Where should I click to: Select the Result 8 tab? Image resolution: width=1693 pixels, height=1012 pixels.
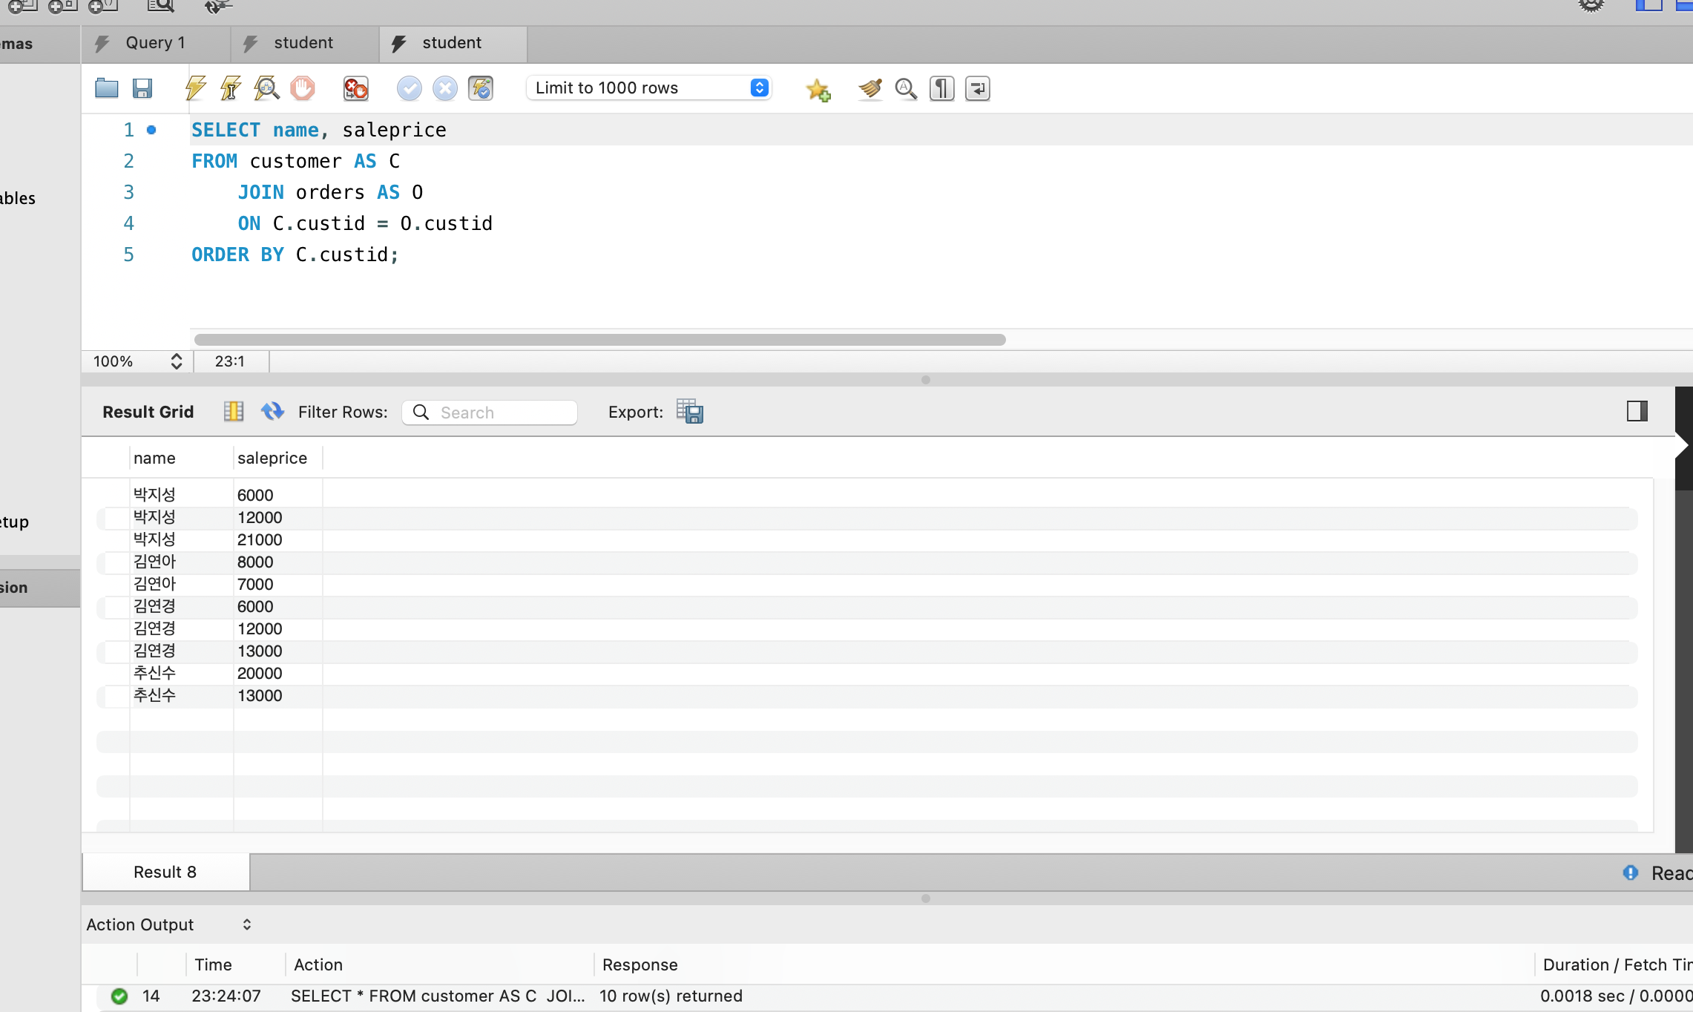tap(165, 872)
